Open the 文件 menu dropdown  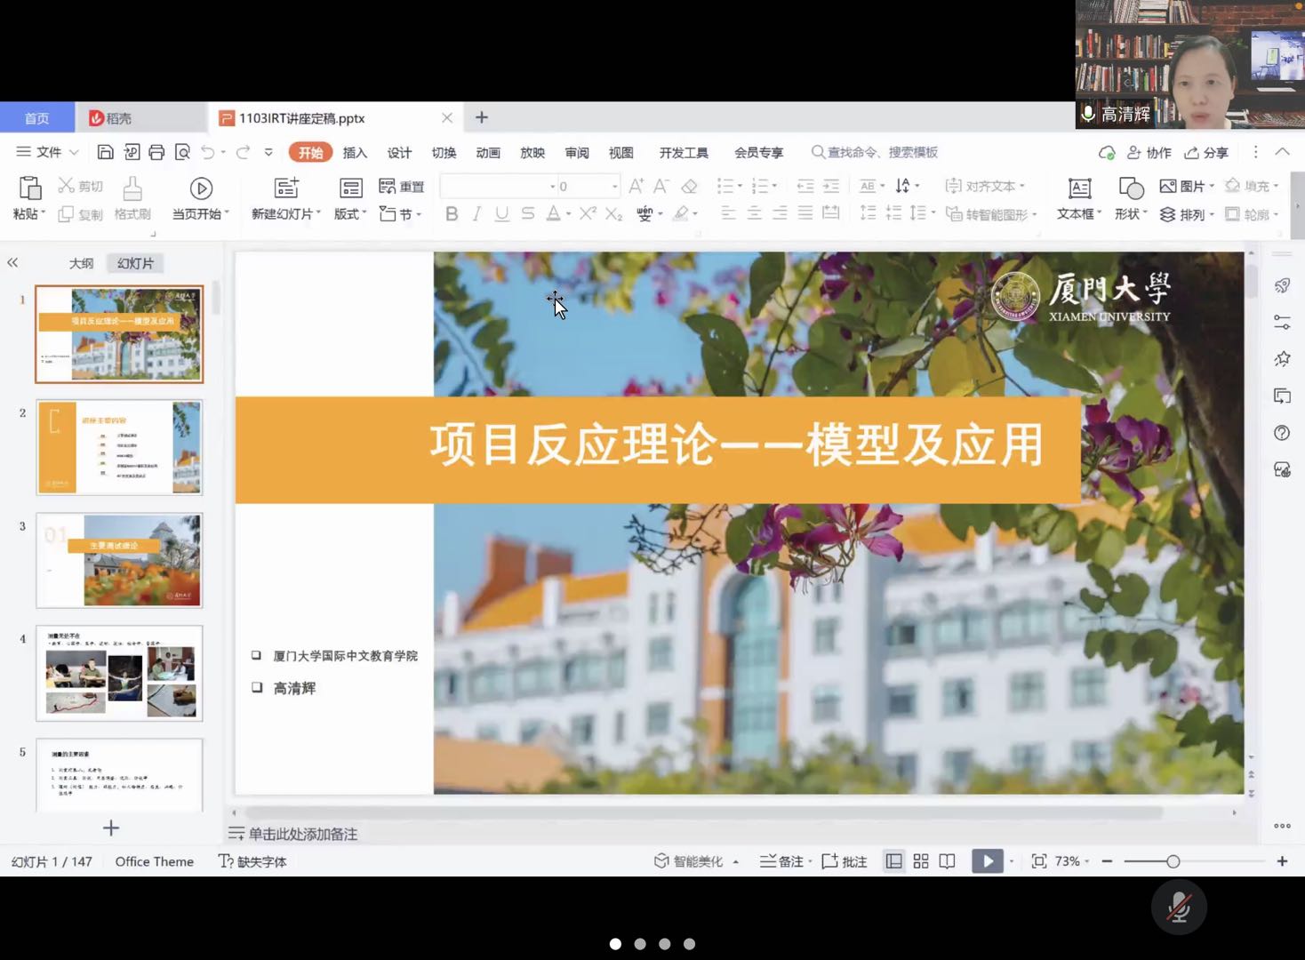coord(48,152)
